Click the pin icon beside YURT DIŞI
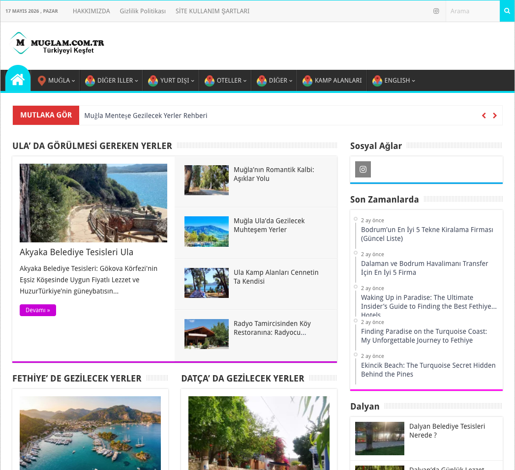Image resolution: width=515 pixels, height=470 pixels. 152,81
